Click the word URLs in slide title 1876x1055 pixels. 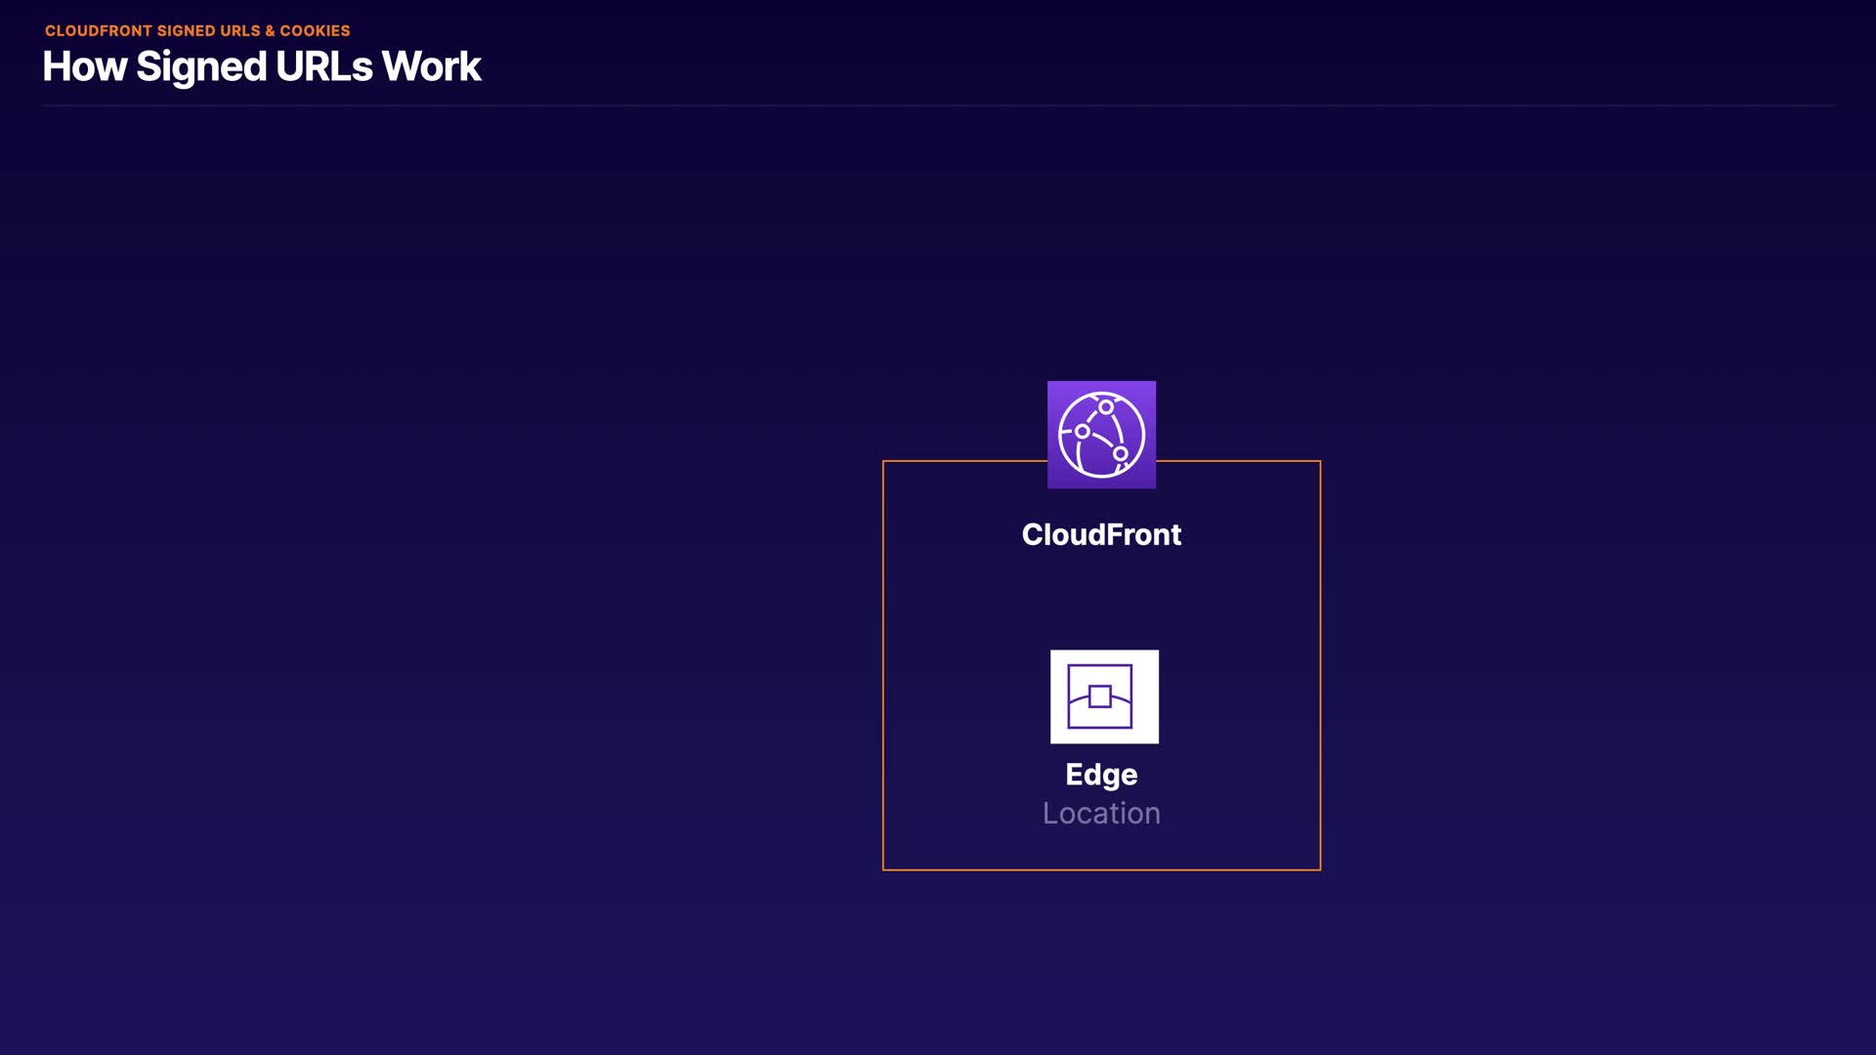point(323,67)
